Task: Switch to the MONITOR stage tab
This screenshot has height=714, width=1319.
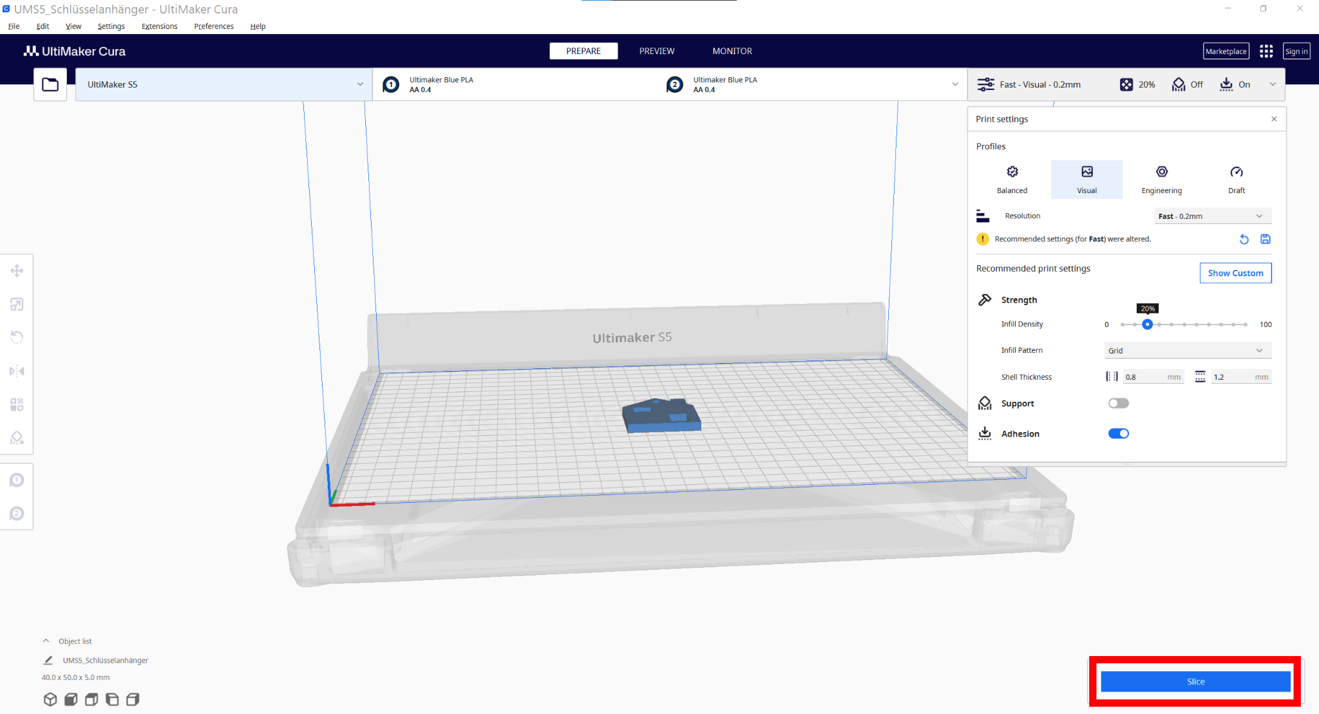Action: tap(732, 51)
